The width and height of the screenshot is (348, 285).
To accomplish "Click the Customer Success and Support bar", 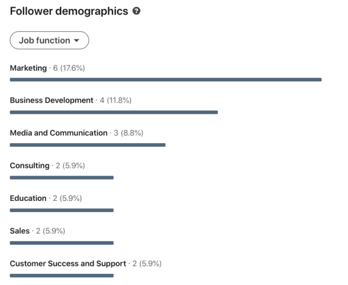I will coord(62,275).
